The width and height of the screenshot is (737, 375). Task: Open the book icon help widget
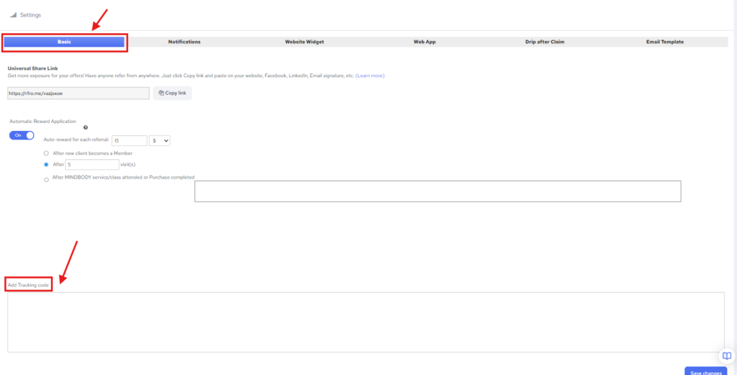coord(727,356)
